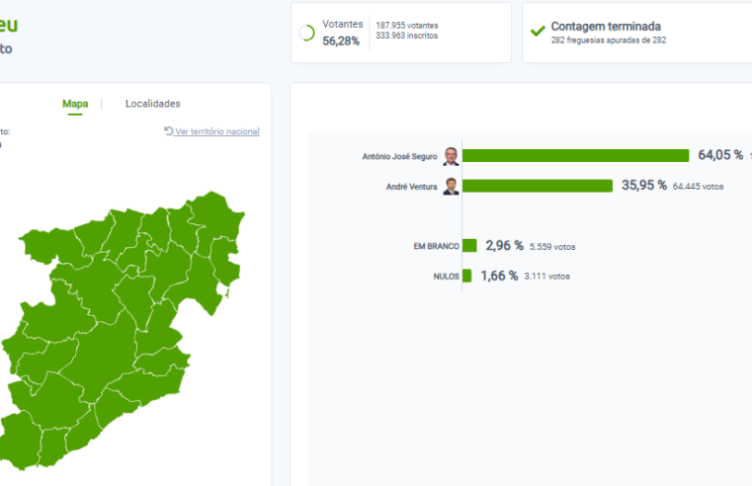Screen dimensions: 752x486
Task: Click the NULOS label
Action: (x=447, y=277)
